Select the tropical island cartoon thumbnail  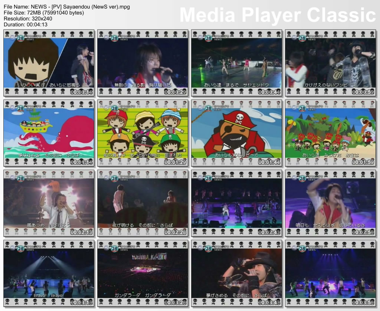click(x=331, y=133)
